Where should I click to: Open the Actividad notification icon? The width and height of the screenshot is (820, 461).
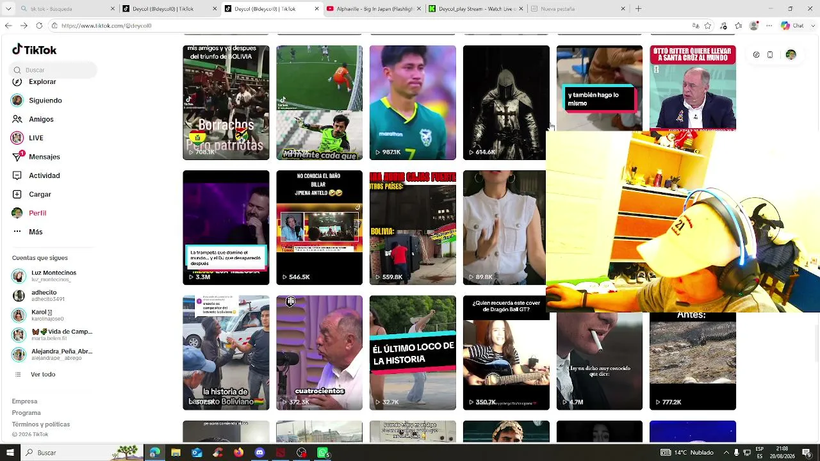pyautogui.click(x=17, y=175)
